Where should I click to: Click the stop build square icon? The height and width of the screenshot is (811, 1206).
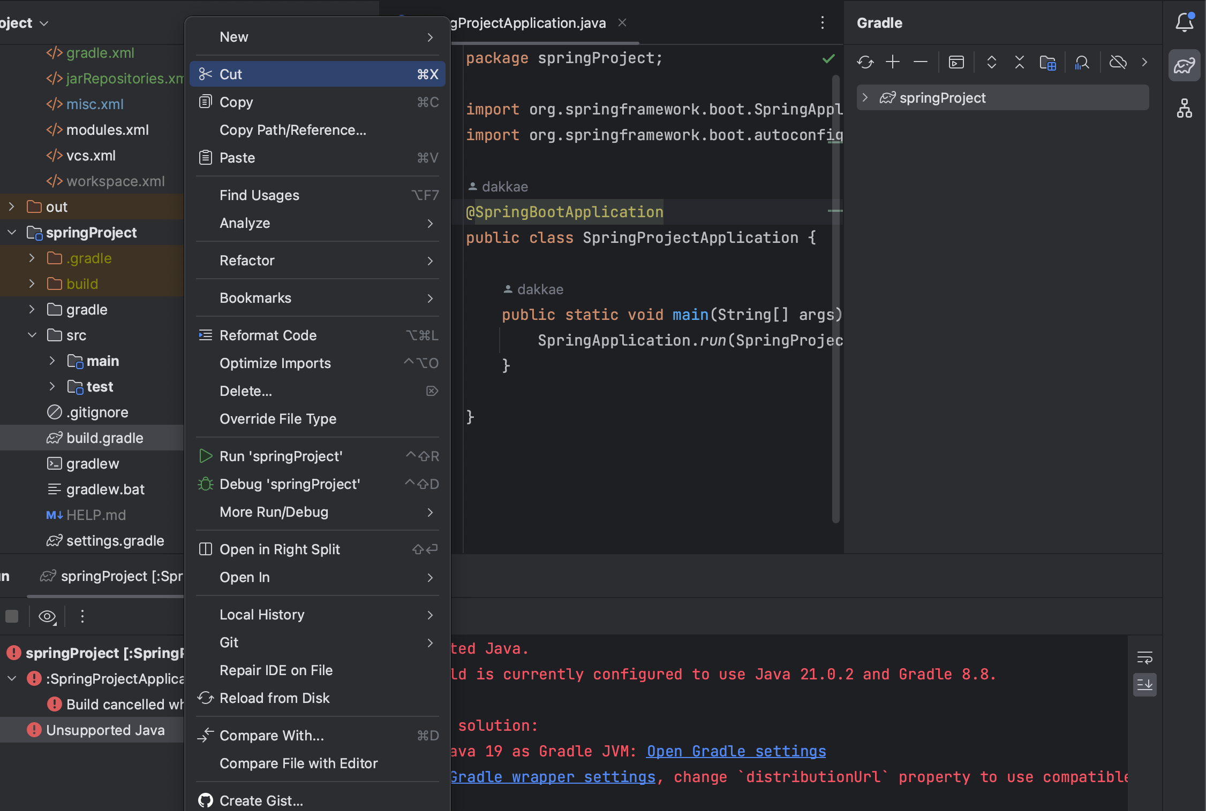point(12,616)
